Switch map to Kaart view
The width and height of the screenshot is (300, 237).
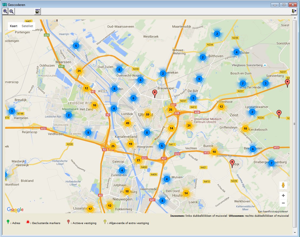(14, 26)
